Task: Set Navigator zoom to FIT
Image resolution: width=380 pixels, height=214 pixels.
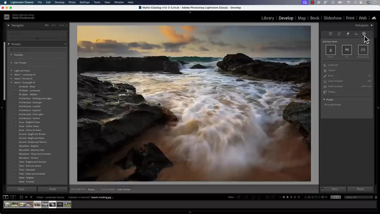Action: coord(46,25)
